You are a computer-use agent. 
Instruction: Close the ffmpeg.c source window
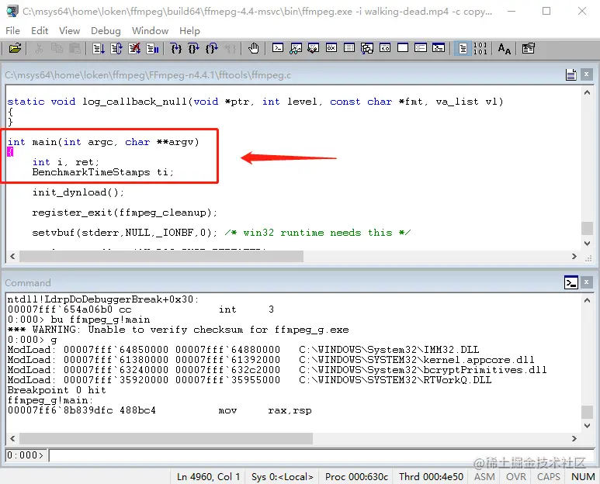pos(586,74)
